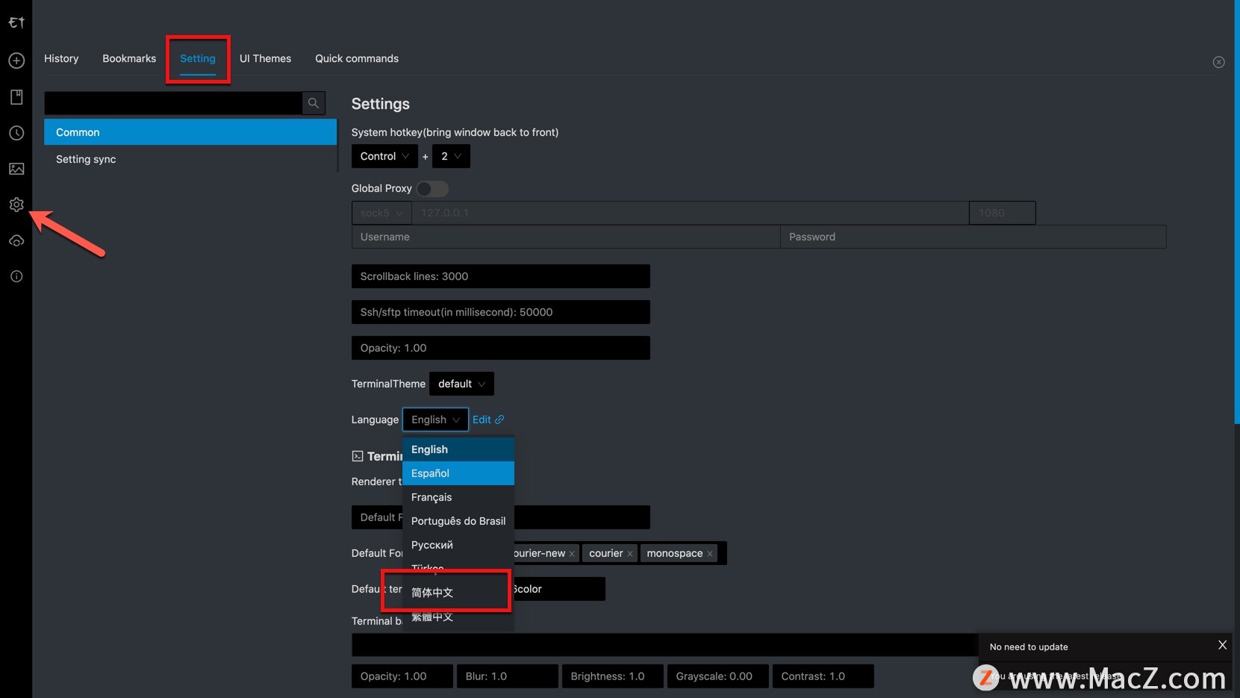This screenshot has width=1240, height=698.
Task: Edit the Grayscale: 0.00 field
Action: pyautogui.click(x=718, y=676)
